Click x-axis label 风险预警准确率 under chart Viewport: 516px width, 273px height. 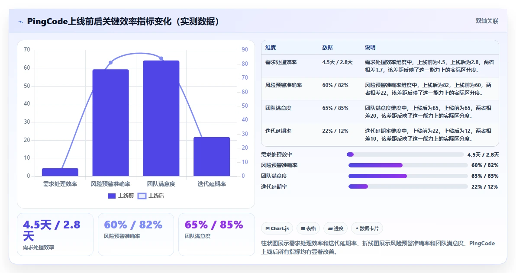pos(110,184)
